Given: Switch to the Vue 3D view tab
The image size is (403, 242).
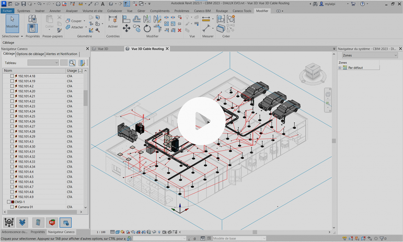Looking at the screenshot, I should click(x=103, y=49).
